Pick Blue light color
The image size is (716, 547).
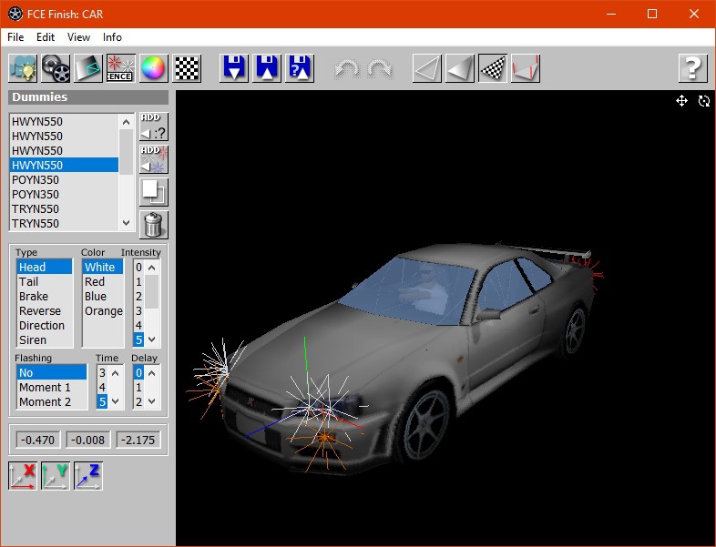[x=103, y=297]
